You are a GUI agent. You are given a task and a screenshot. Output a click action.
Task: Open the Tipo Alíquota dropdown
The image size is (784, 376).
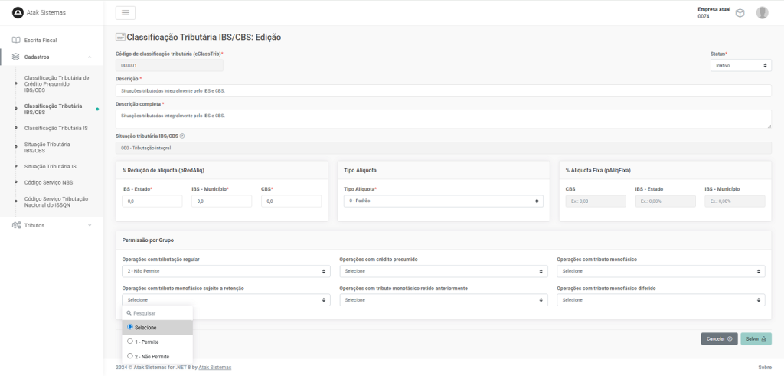click(x=443, y=201)
